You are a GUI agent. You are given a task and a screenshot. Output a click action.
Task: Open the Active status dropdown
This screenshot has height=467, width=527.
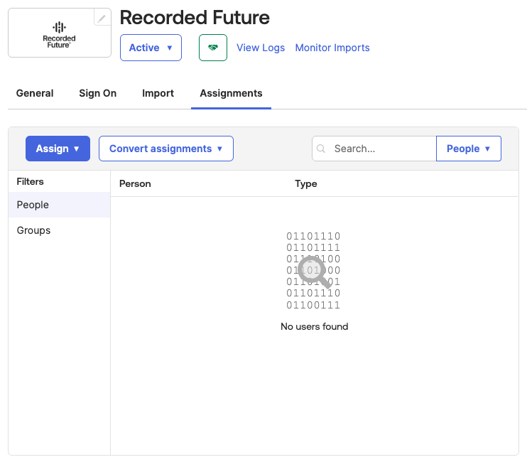[x=151, y=48]
